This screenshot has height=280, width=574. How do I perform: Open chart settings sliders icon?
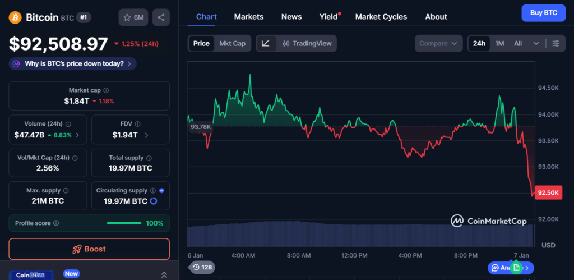(x=556, y=43)
